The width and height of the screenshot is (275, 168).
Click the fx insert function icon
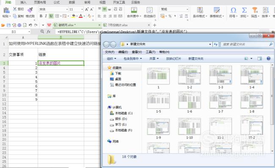[49, 32]
